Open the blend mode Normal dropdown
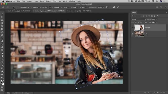This screenshot has height=94, width=168. [139, 19]
